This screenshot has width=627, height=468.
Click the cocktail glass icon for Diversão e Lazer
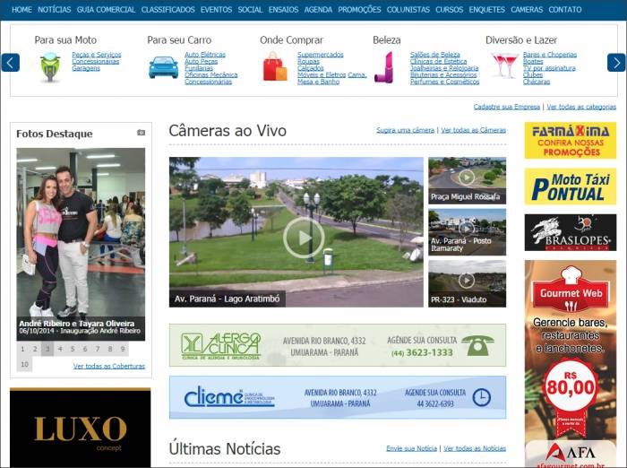[x=504, y=65]
